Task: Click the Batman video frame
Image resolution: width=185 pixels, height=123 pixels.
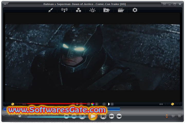Action: [x=92, y=57]
